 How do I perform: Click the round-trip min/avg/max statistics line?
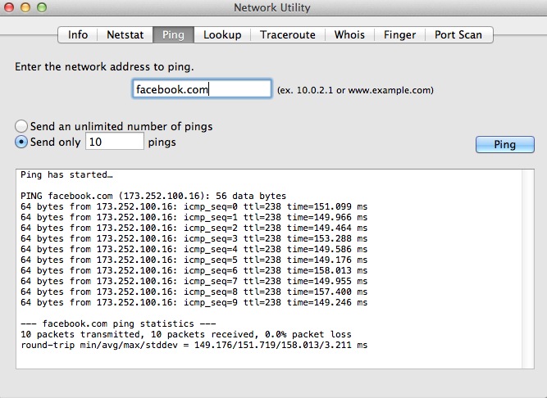pyautogui.click(x=194, y=345)
